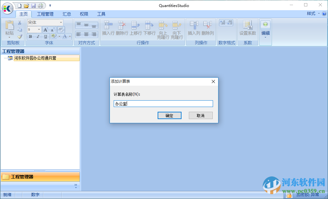Click Clone Row Upward (向上克隆行)

(163, 30)
